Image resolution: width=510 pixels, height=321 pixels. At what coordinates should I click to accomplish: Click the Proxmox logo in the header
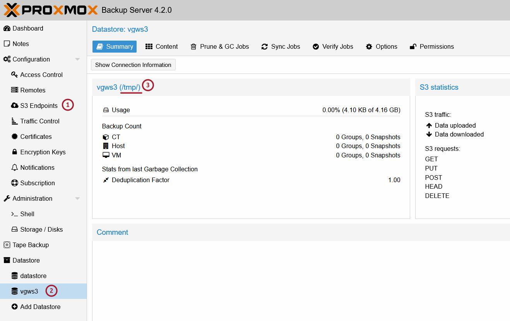pos(51,10)
